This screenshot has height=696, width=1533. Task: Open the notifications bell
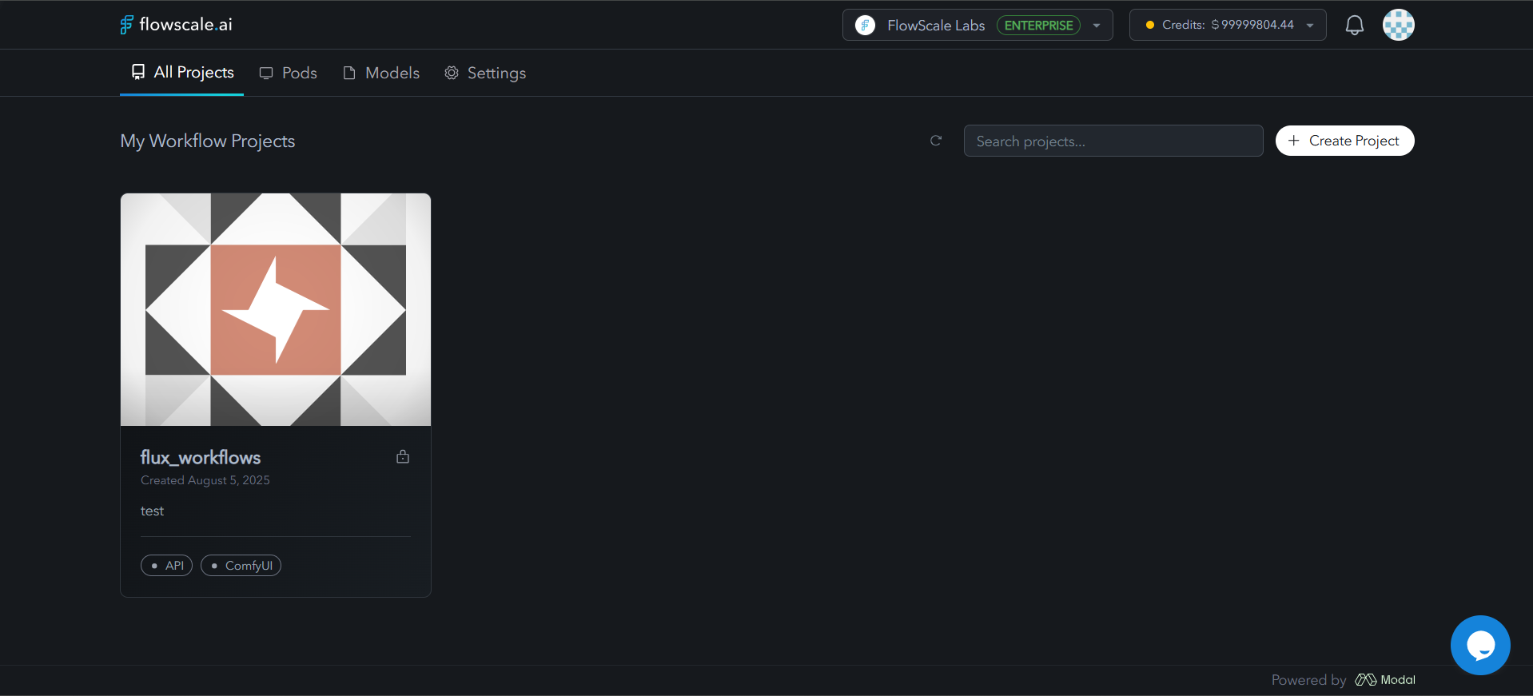click(x=1354, y=26)
